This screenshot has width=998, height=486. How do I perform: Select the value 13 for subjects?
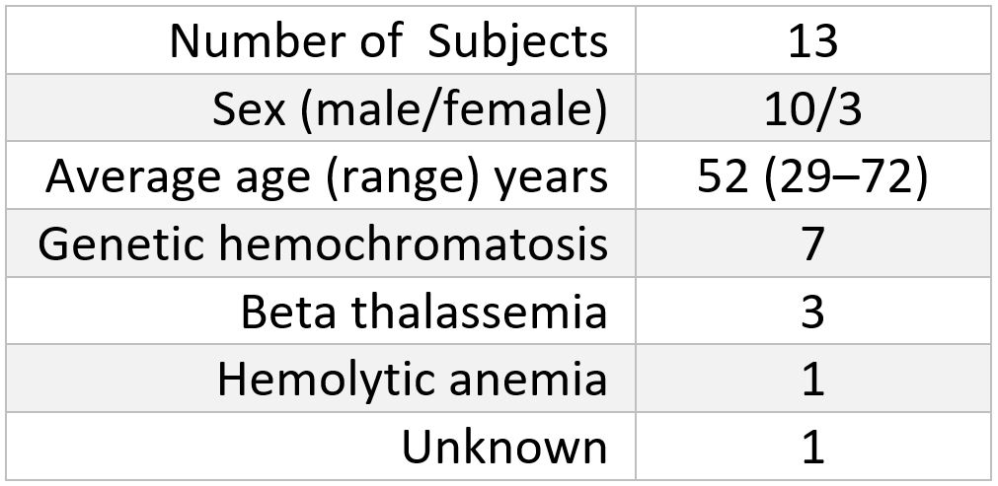pyautogui.click(x=812, y=41)
